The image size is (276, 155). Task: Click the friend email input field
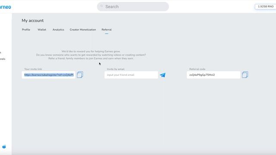[131, 75]
